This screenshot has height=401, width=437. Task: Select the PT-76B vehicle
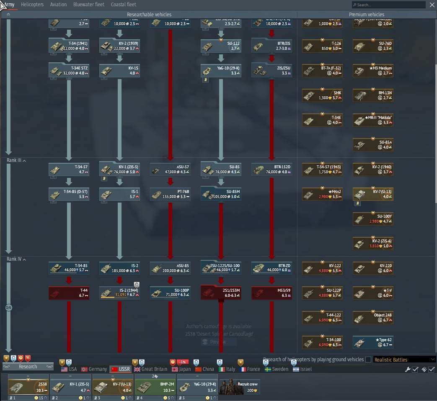170,194
